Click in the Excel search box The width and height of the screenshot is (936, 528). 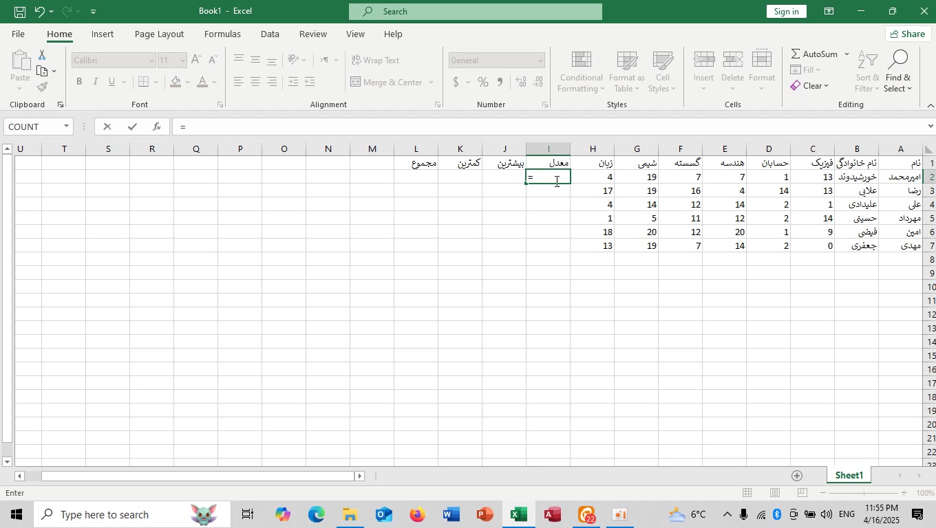click(476, 12)
